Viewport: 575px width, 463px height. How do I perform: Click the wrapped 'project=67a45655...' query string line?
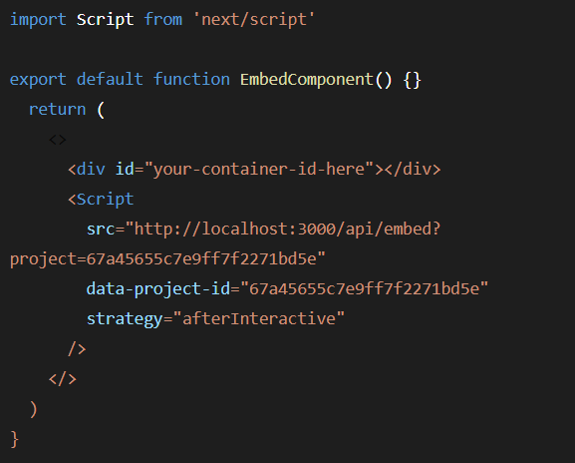[167, 259]
